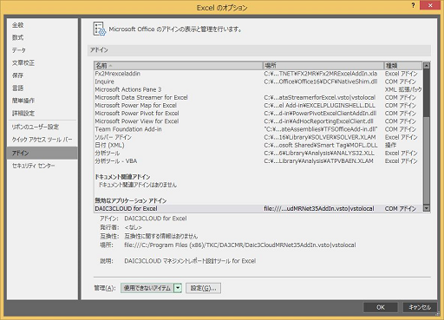Select Microsoft Power Pivot for Excel
The height and width of the screenshot is (320, 444).
pyautogui.click(x=258, y=114)
